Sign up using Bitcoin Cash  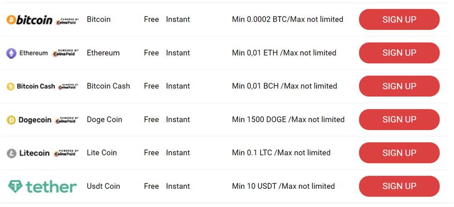(x=399, y=86)
